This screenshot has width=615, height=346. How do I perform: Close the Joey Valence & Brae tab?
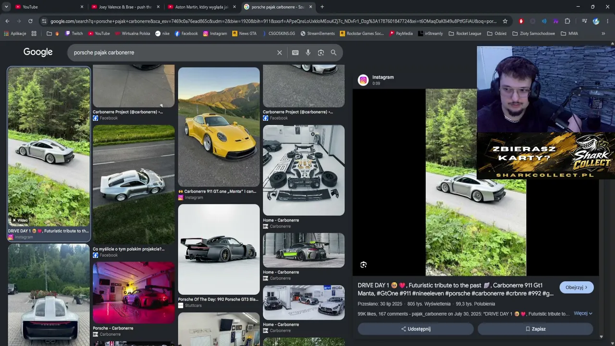(158, 7)
